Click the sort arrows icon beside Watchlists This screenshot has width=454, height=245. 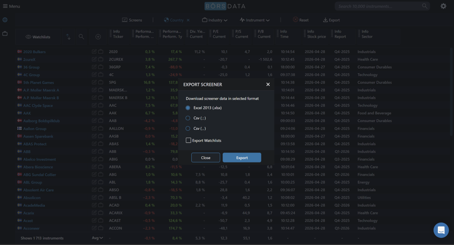pyautogui.click(x=68, y=37)
